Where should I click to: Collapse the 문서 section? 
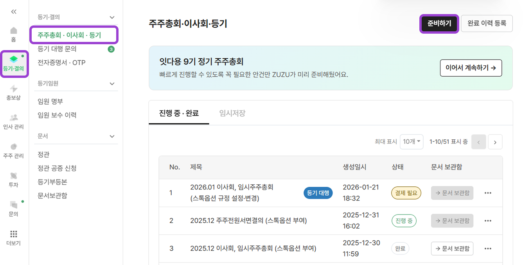112,136
